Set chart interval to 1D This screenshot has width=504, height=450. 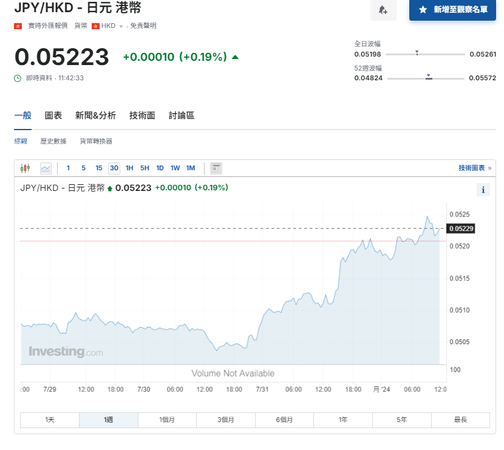click(160, 168)
